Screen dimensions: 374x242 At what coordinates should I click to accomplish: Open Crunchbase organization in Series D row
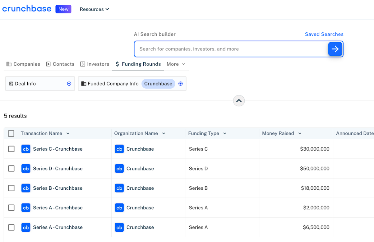coord(140,169)
